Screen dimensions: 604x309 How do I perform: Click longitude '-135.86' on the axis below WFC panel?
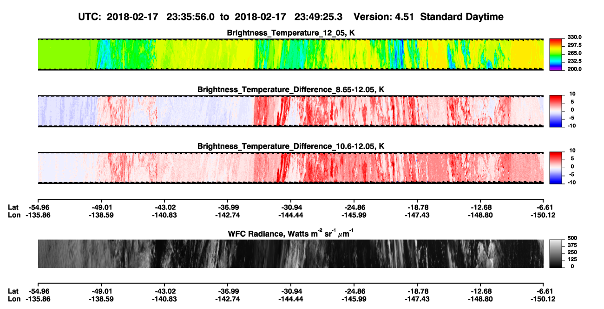point(38,299)
